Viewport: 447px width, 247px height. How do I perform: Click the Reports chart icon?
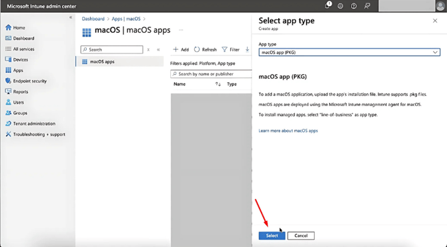[x=8, y=91]
